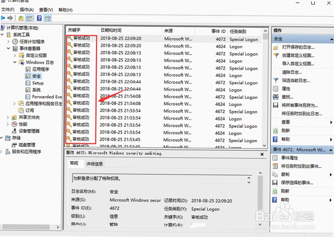Click the Back arrow toolbar icon
The width and height of the screenshot is (334, 237).
[x=3, y=18]
